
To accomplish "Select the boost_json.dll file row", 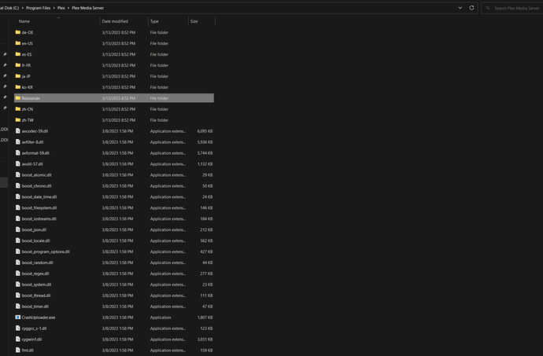I will coord(114,229).
